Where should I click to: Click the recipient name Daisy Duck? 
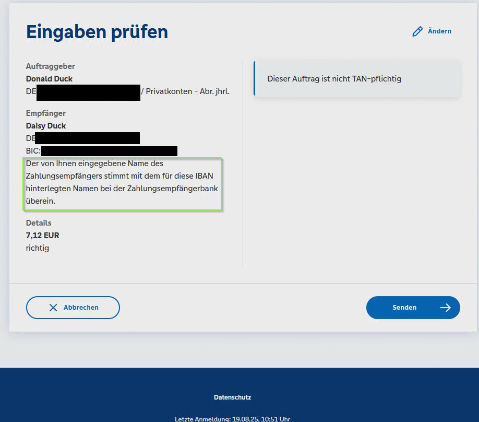(46, 126)
